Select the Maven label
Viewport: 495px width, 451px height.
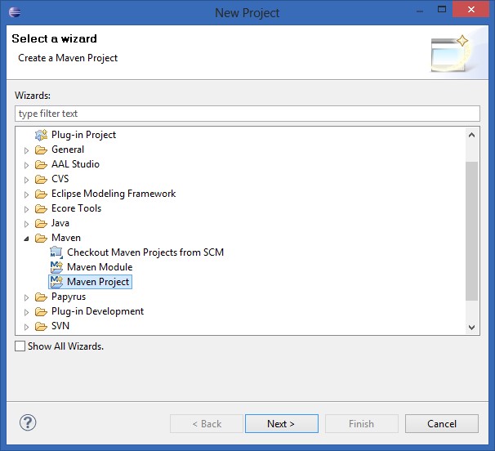point(66,238)
